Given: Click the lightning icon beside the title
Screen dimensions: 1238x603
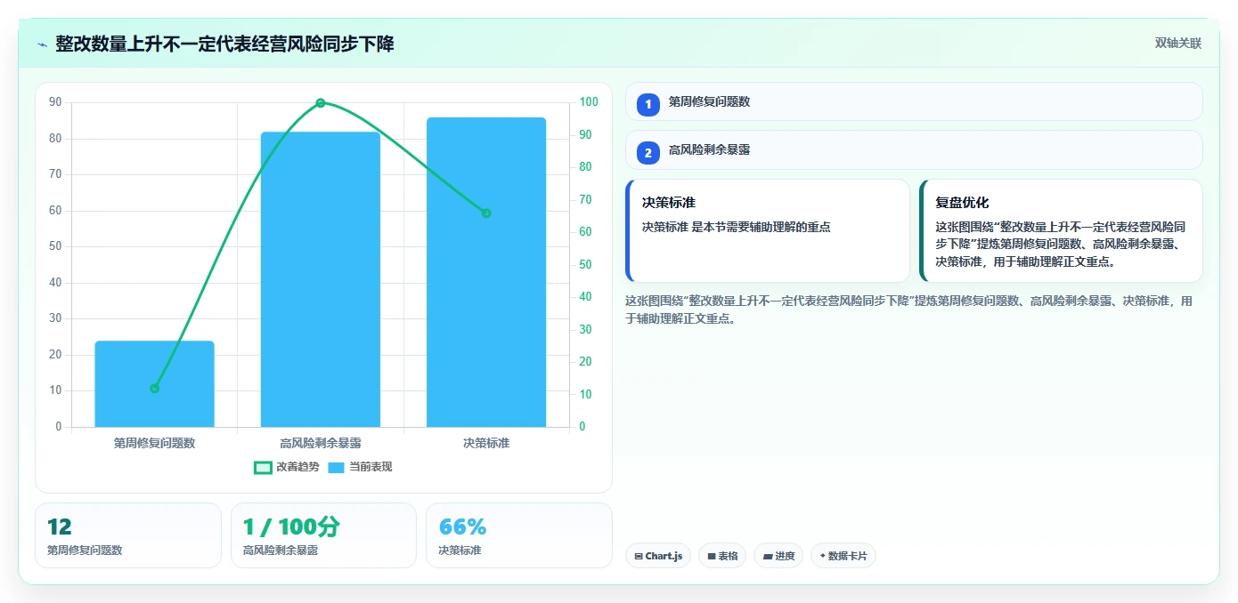Looking at the screenshot, I should click(x=42, y=44).
